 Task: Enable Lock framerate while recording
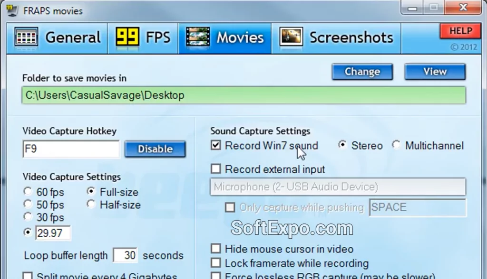click(x=215, y=263)
